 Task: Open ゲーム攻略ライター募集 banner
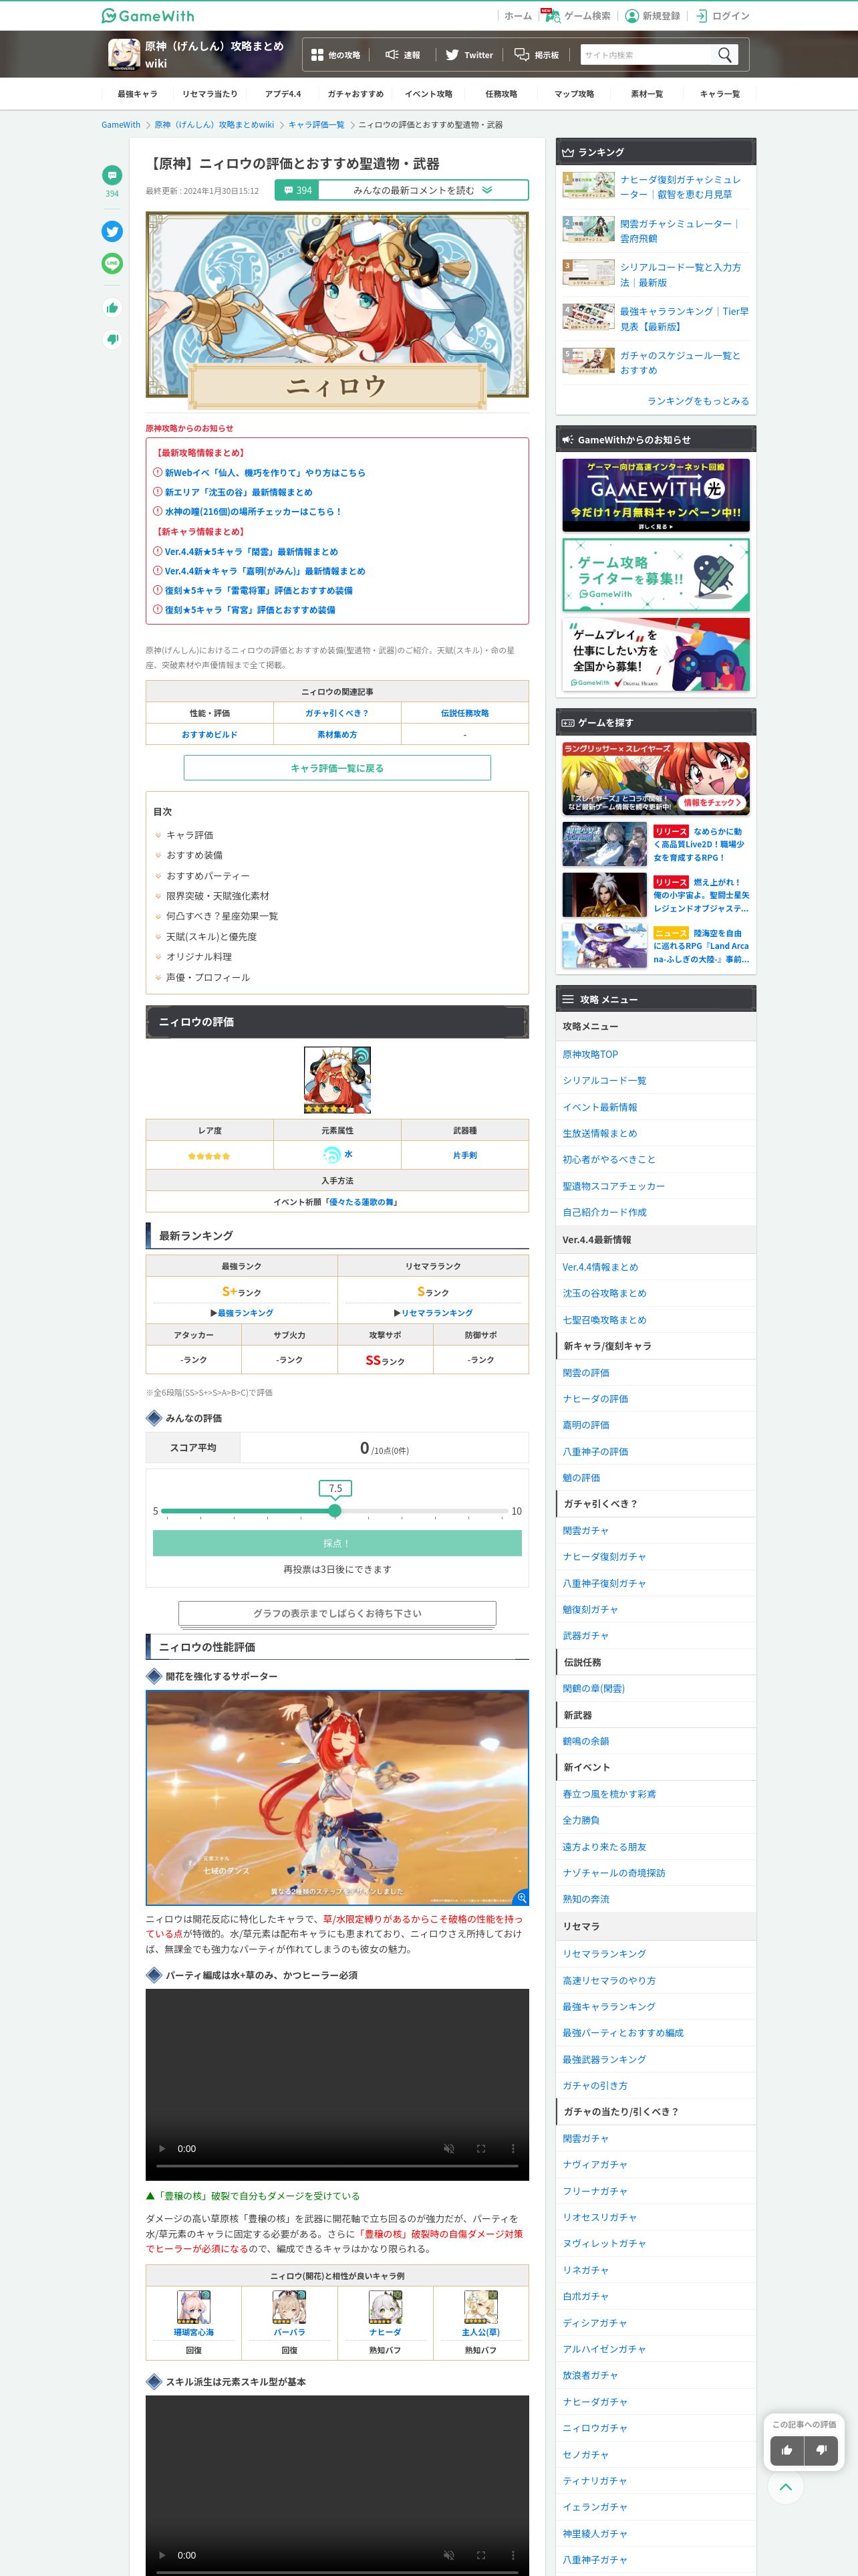[656, 575]
